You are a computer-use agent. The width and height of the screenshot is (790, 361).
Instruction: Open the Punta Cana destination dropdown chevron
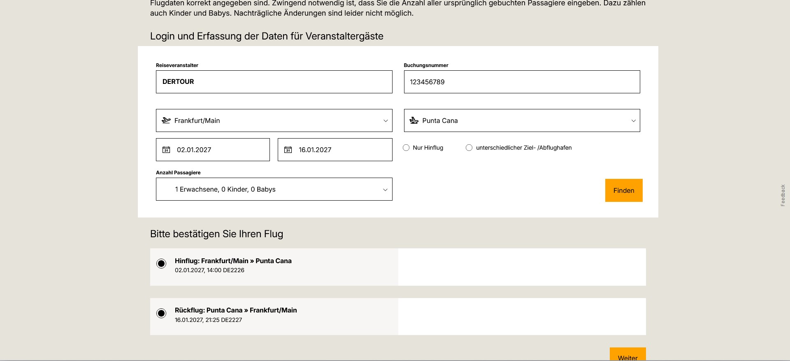click(633, 120)
